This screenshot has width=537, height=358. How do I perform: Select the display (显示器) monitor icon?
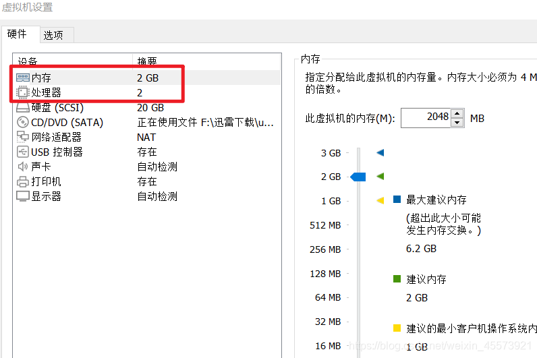point(23,196)
